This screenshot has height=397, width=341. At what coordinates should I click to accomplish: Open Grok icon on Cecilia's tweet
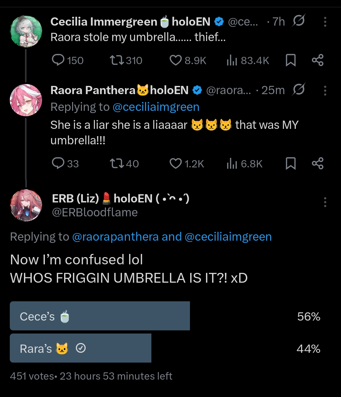298,21
